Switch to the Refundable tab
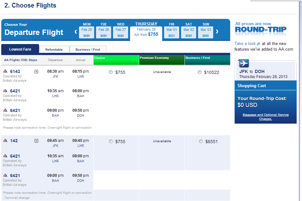The width and height of the screenshot is (302, 201). point(54,49)
